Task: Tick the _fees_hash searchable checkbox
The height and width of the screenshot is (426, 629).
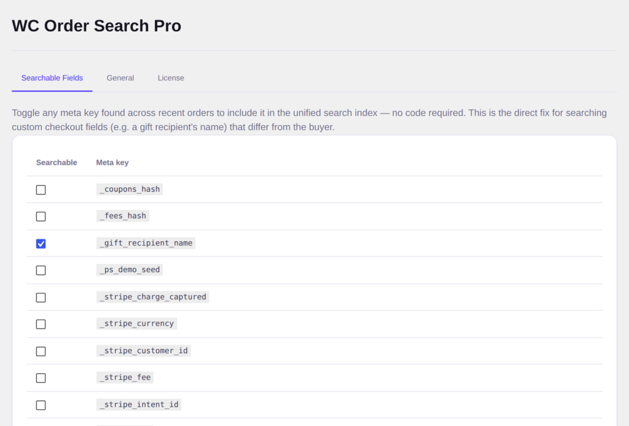Action: click(x=41, y=217)
